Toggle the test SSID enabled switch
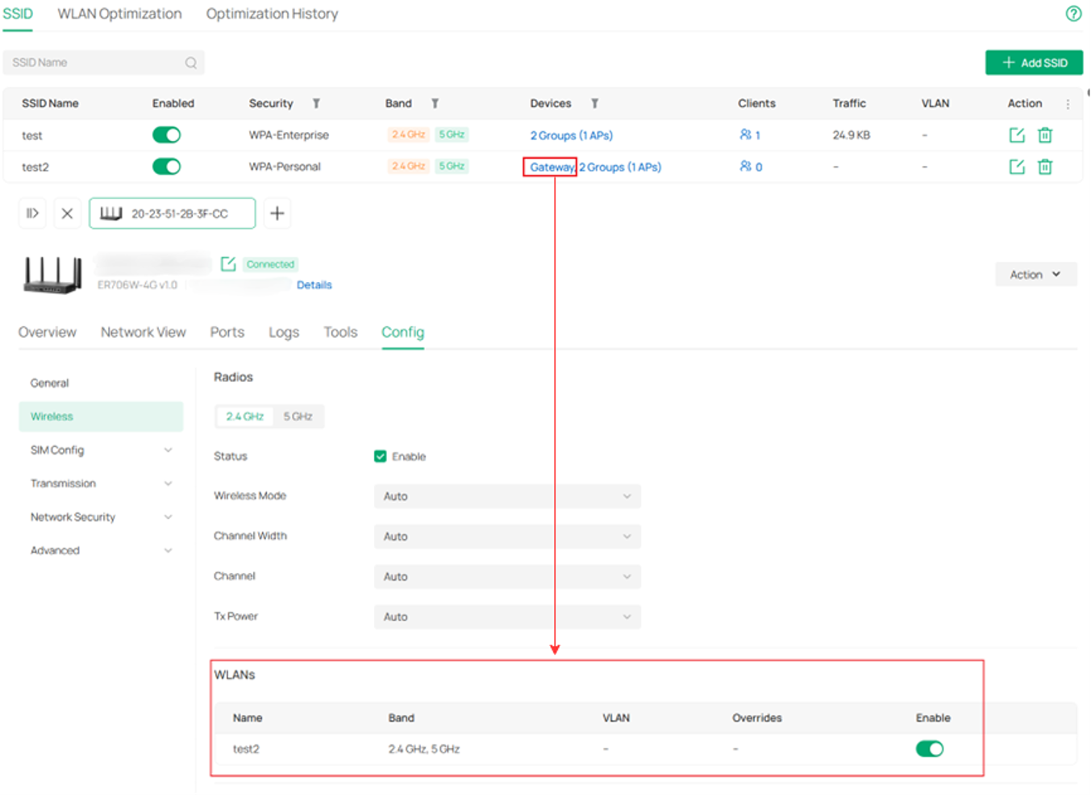This screenshot has height=796, width=1091. click(166, 135)
